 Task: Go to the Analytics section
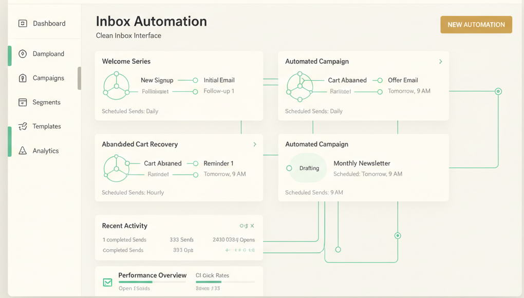tap(45, 151)
